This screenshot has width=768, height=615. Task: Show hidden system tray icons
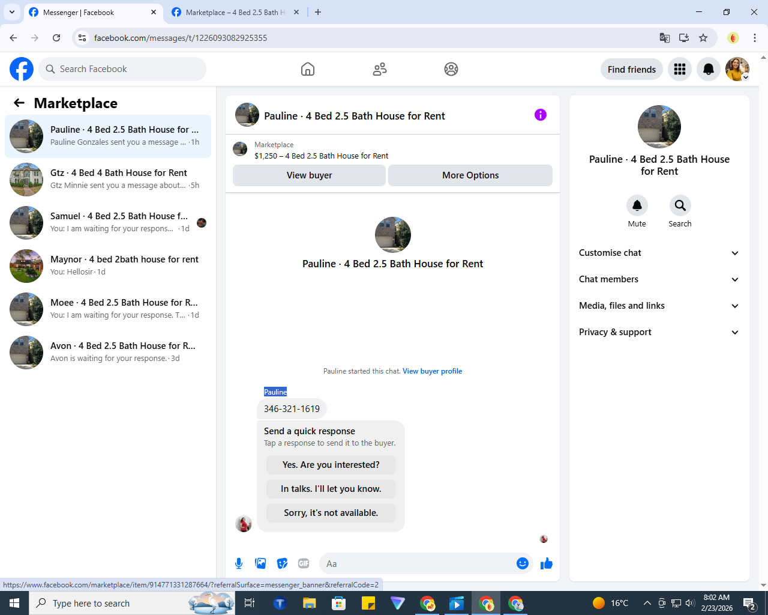(647, 603)
